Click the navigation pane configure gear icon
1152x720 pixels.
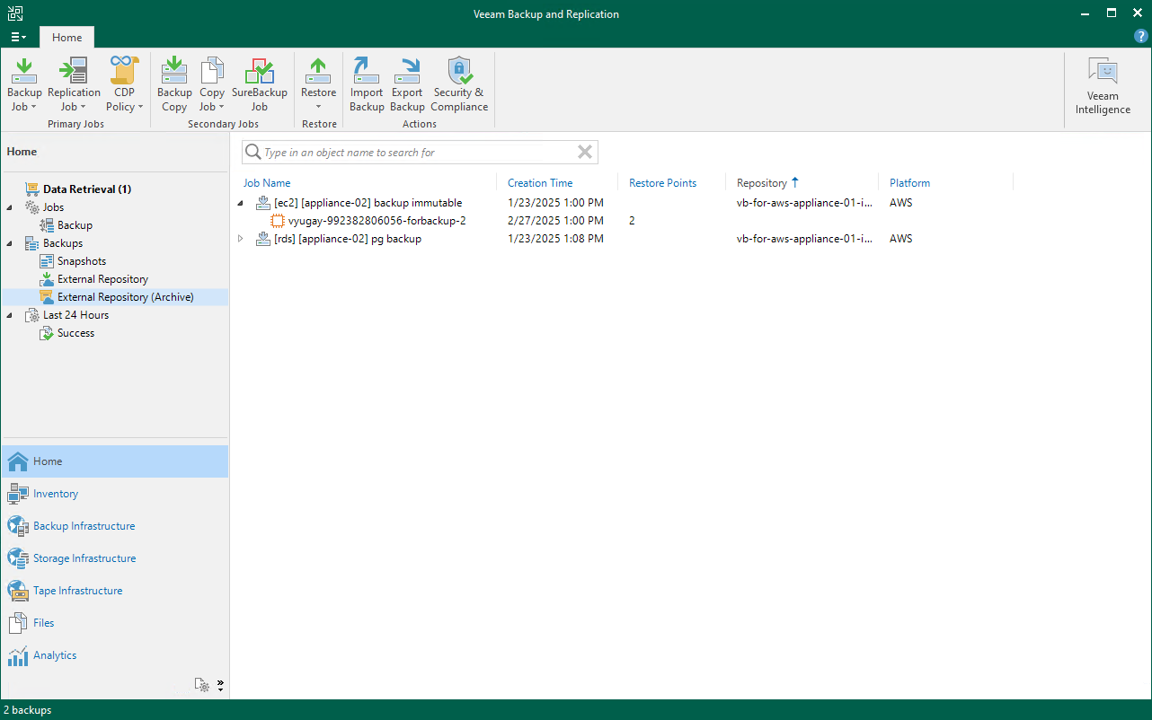(203, 685)
